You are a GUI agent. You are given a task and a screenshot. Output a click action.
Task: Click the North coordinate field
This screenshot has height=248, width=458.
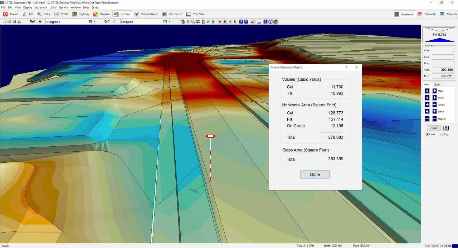coord(443,70)
